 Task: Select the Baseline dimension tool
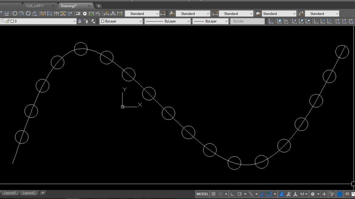[x=49, y=14]
